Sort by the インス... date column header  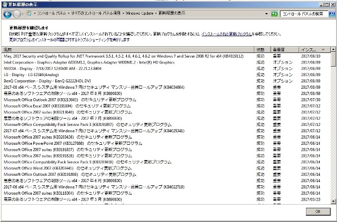pos(314,50)
